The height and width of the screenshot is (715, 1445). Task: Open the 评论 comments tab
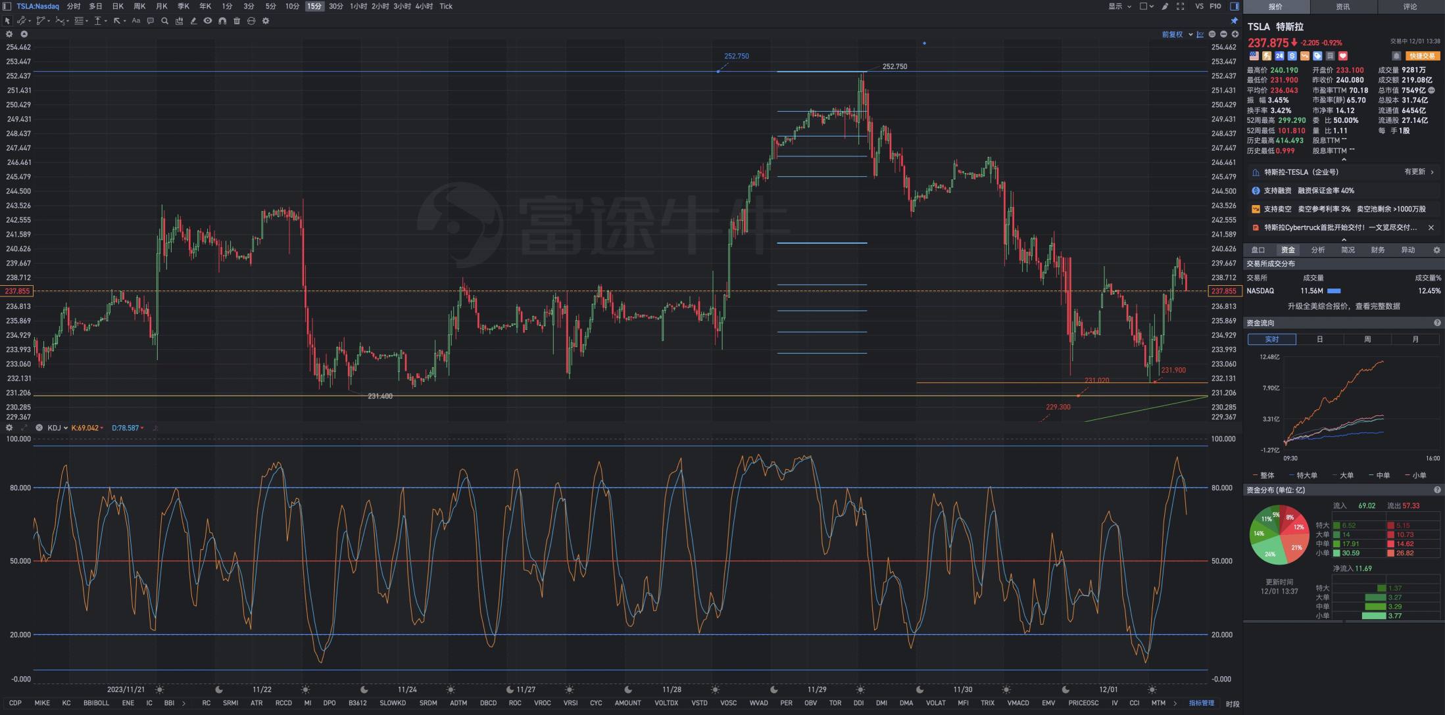tap(1410, 7)
